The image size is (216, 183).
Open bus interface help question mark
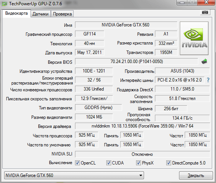[x=208, y=80]
